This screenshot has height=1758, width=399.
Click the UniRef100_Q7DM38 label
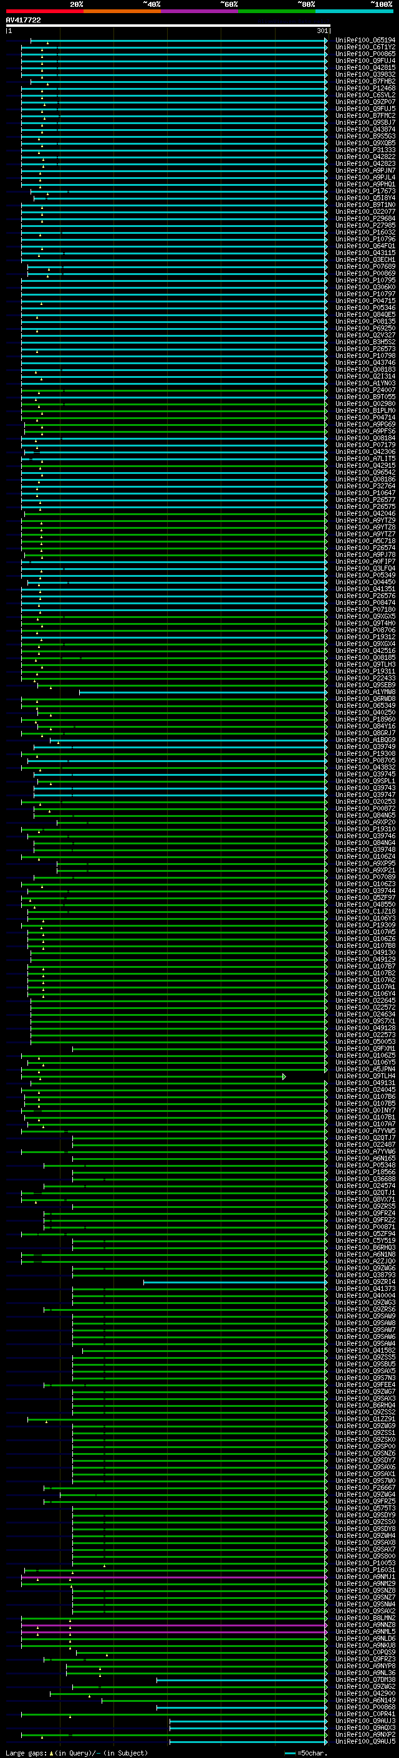[365, 1679]
